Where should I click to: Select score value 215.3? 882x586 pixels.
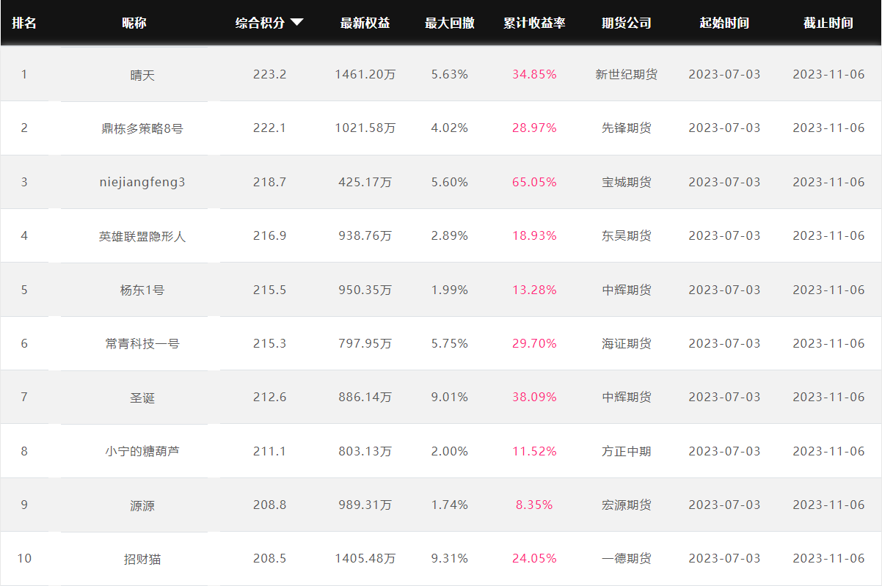point(270,343)
